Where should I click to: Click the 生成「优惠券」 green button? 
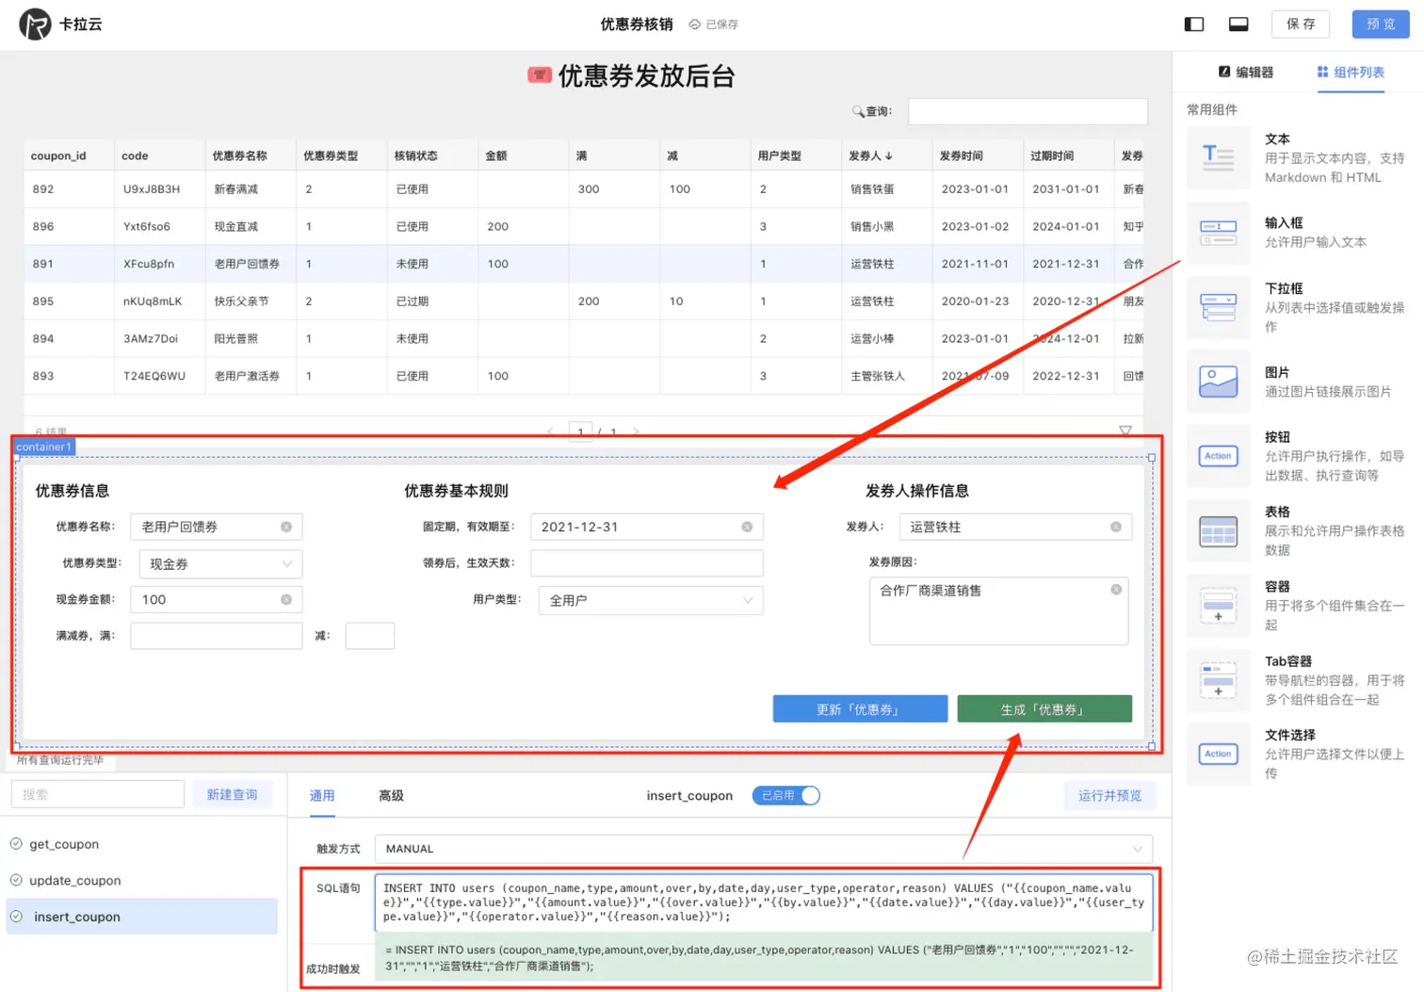(x=1044, y=708)
